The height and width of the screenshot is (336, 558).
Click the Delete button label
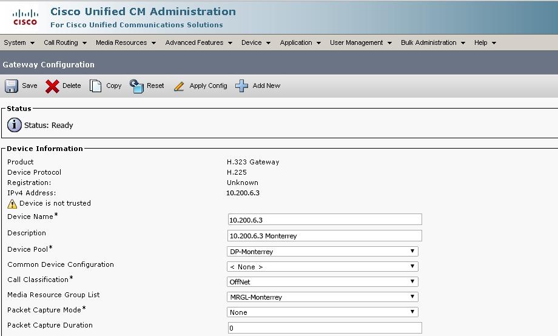tap(72, 86)
